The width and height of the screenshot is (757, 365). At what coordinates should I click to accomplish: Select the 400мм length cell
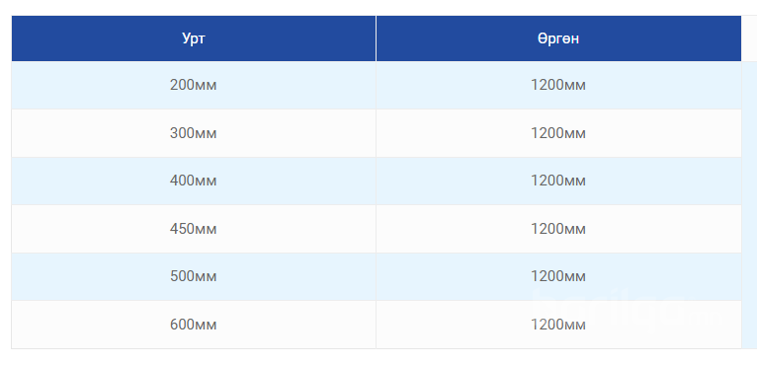[x=194, y=181]
